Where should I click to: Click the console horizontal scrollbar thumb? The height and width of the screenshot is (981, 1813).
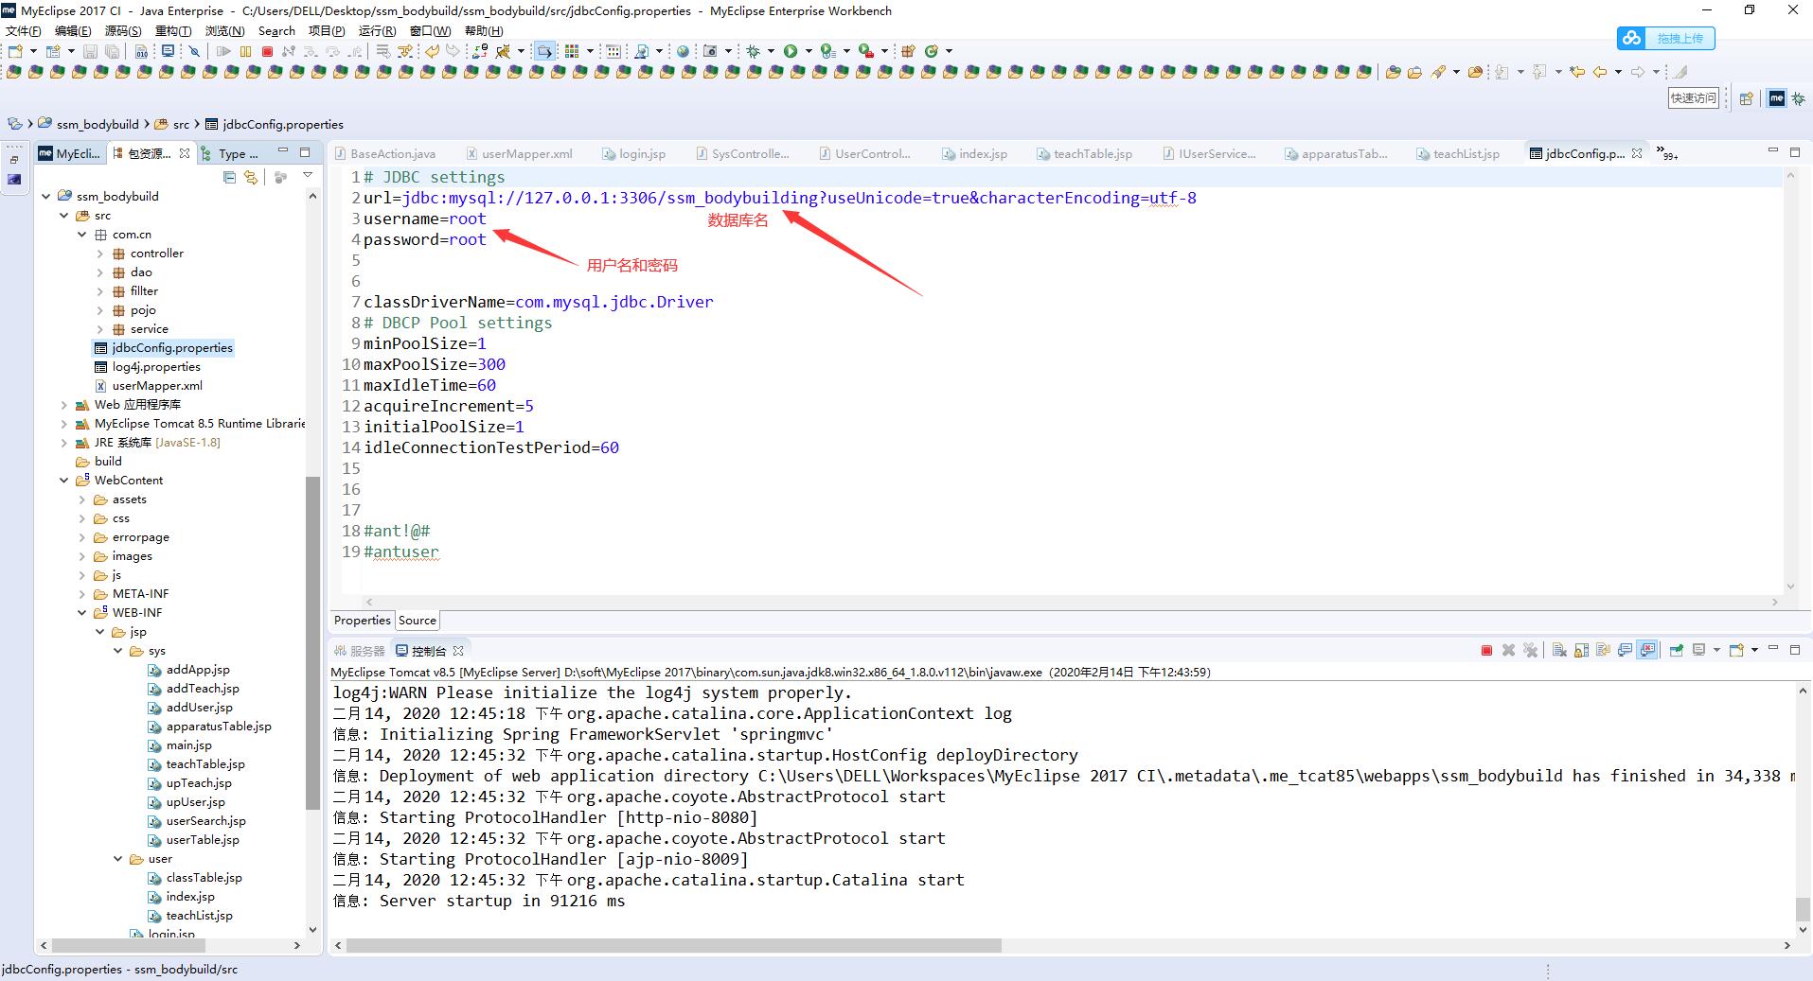point(672,945)
